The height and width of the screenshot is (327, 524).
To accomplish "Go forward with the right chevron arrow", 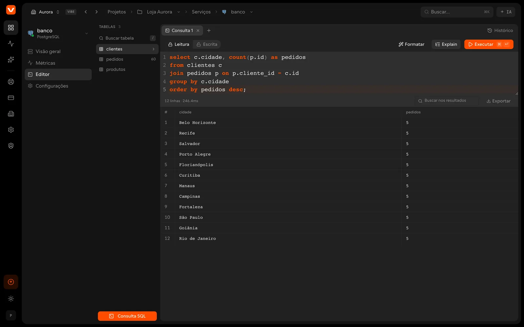I will tap(97, 12).
